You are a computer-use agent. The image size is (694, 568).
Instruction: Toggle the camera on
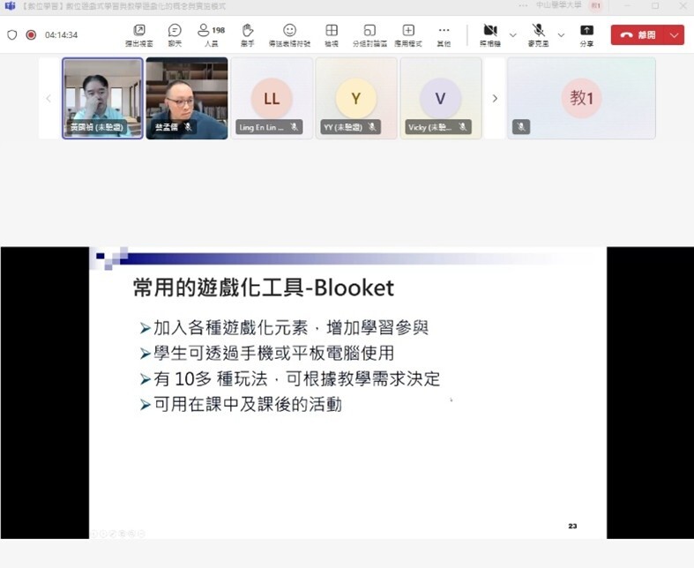tap(490, 34)
